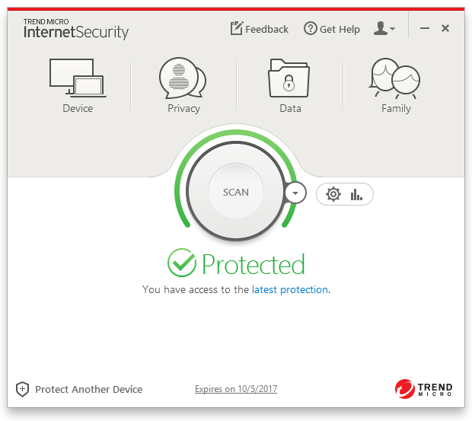Open the Device monitor icon

[77, 77]
